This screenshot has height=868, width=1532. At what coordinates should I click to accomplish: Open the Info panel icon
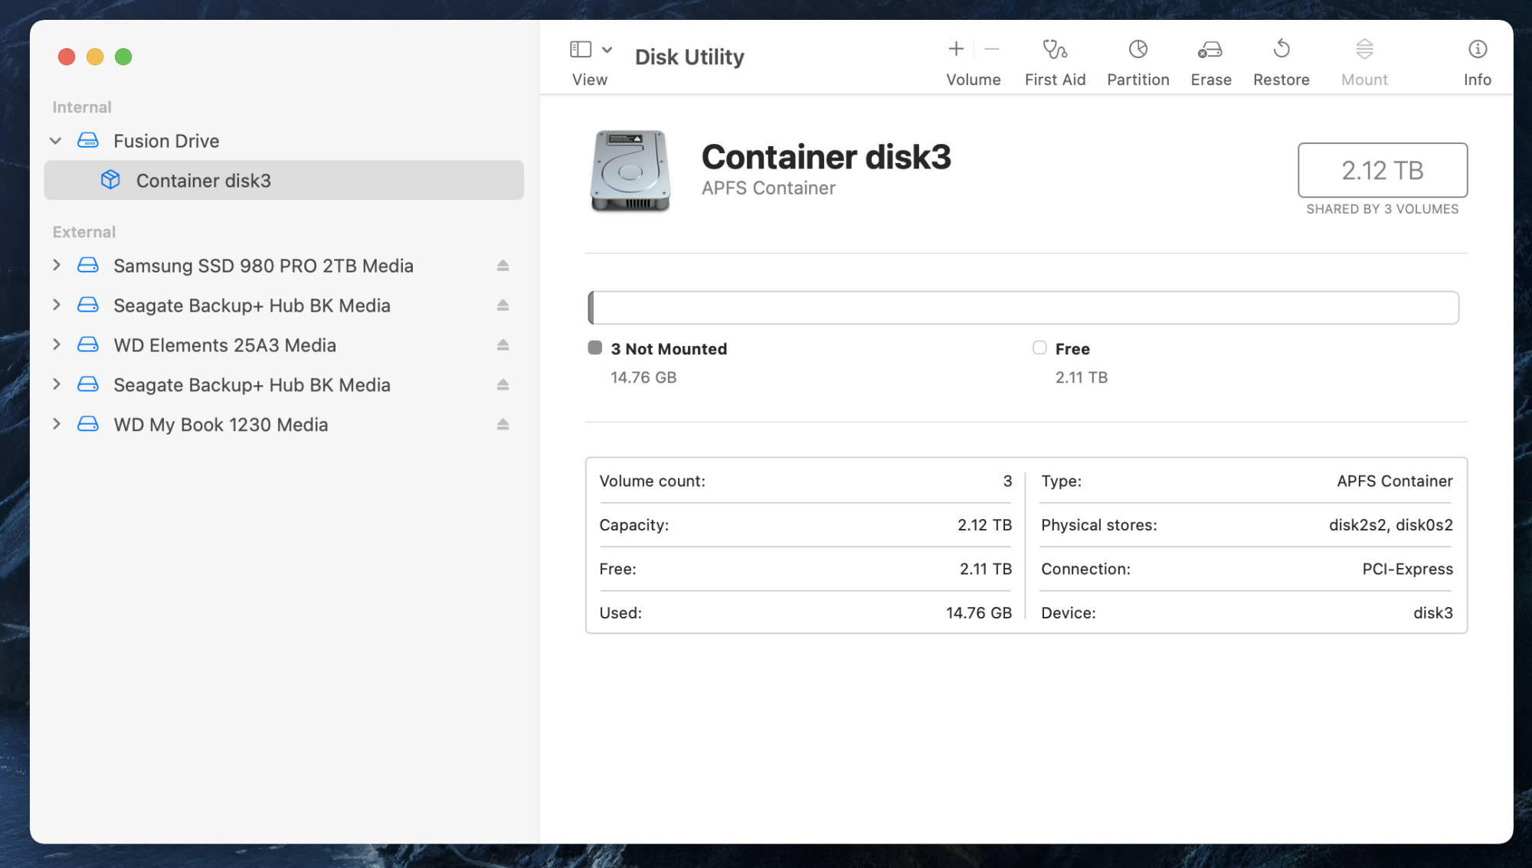[1477, 50]
